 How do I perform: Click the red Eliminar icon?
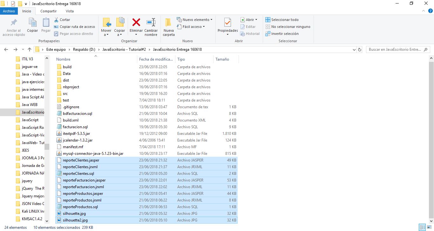pyautogui.click(x=136, y=22)
